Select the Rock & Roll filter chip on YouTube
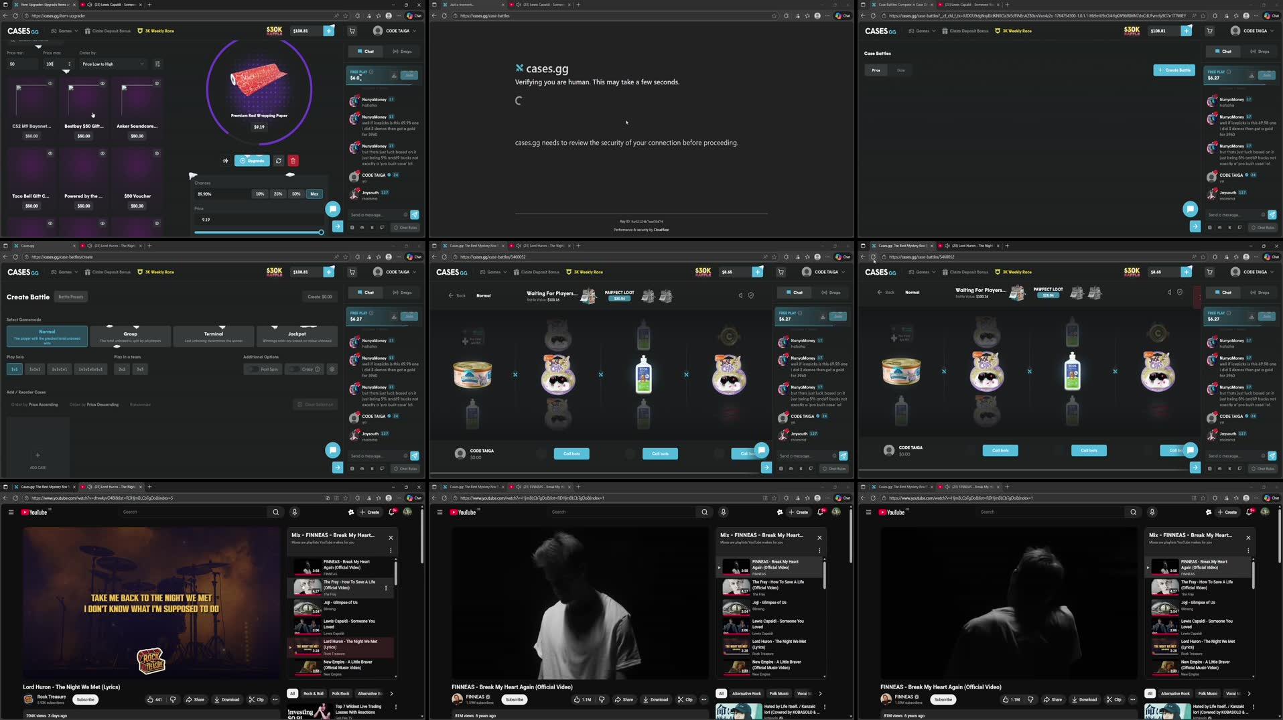 click(x=312, y=693)
